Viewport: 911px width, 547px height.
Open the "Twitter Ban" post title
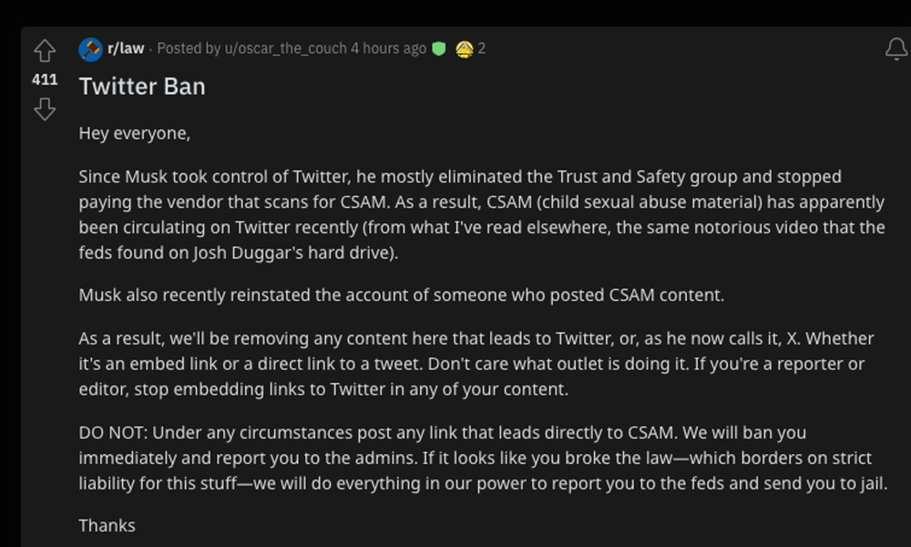coord(142,87)
